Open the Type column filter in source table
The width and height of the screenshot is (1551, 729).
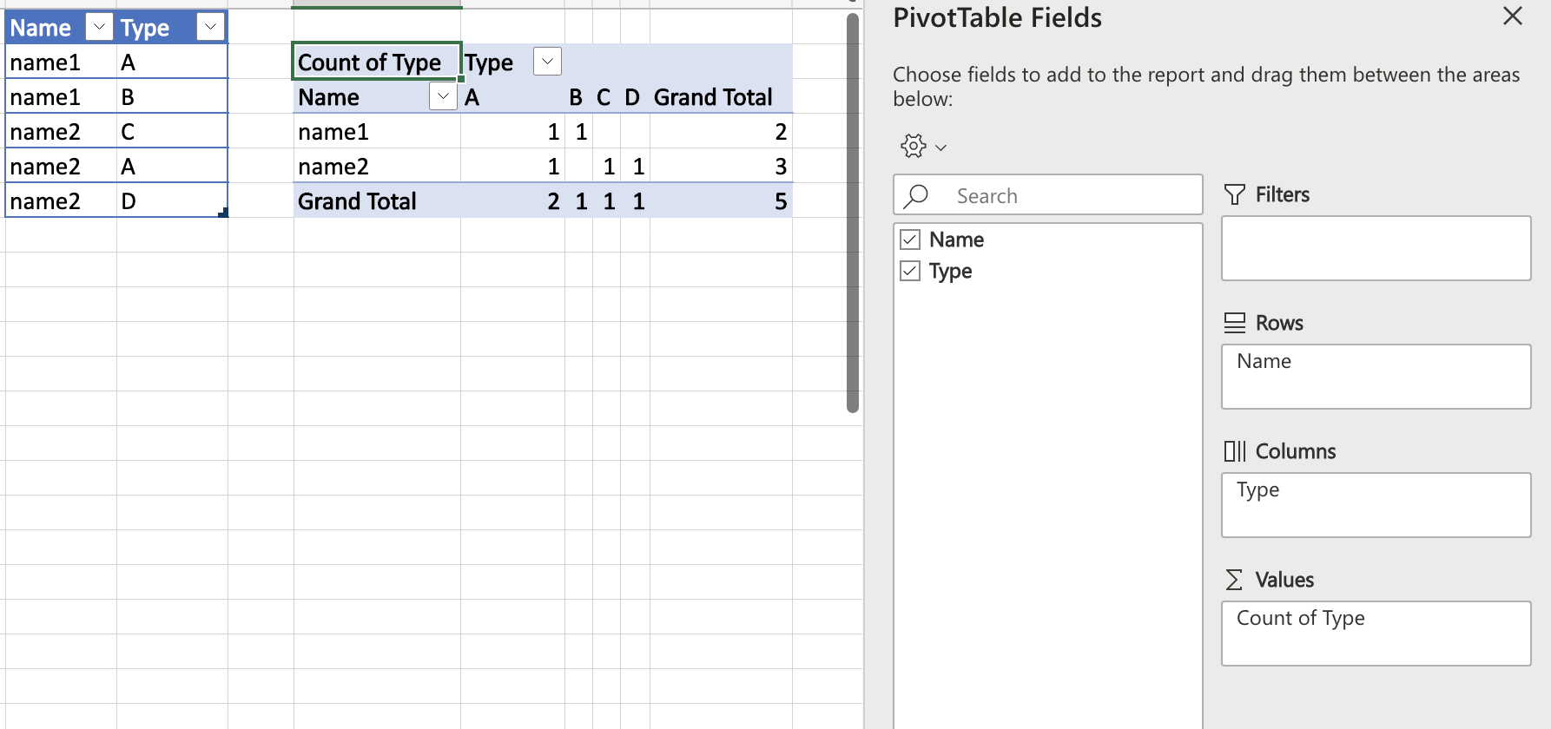(210, 27)
